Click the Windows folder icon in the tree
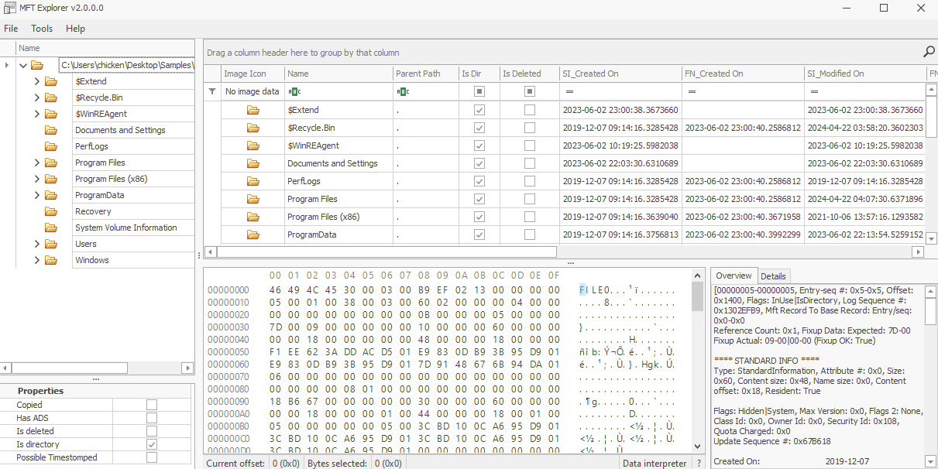This screenshot has width=938, height=469. pos(51,260)
